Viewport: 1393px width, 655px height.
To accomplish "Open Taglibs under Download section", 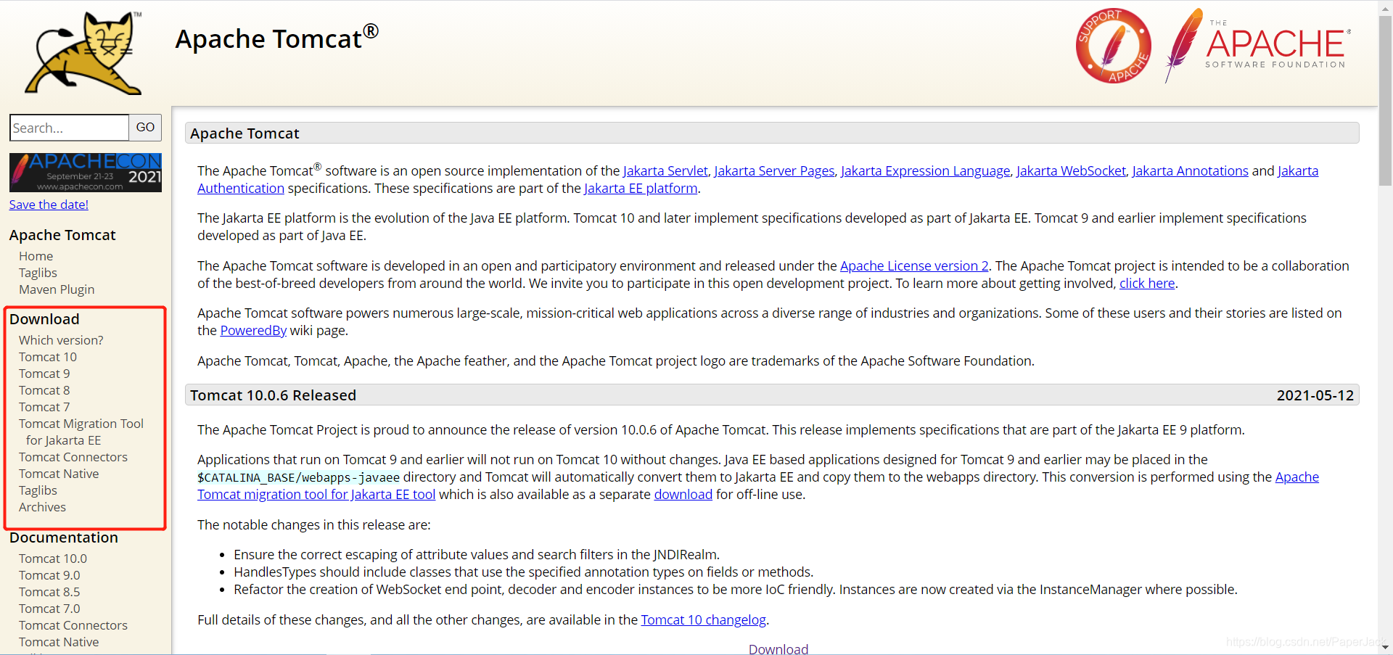I will point(38,490).
